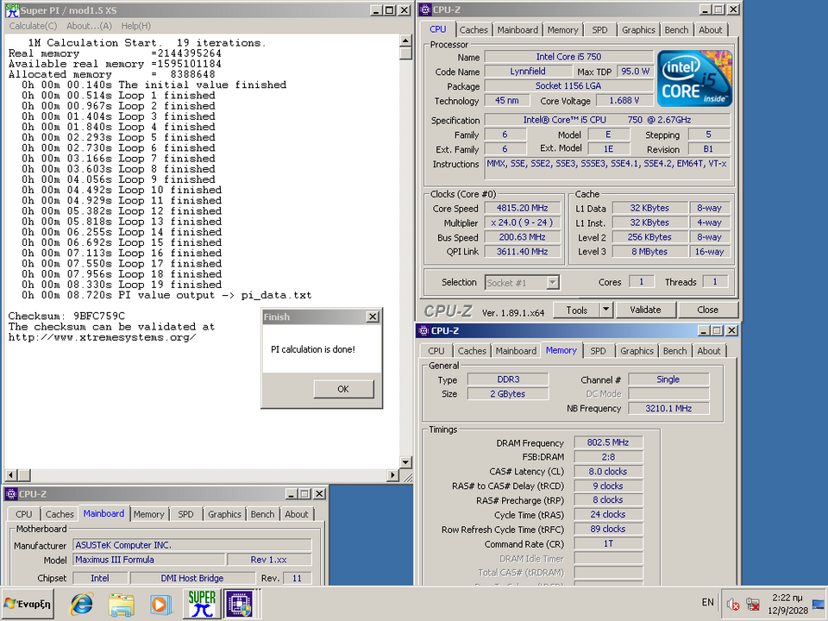Select Memory tab in bottom-left CPU-Z window
Viewport: 828px width, 621px height.
pyautogui.click(x=148, y=514)
